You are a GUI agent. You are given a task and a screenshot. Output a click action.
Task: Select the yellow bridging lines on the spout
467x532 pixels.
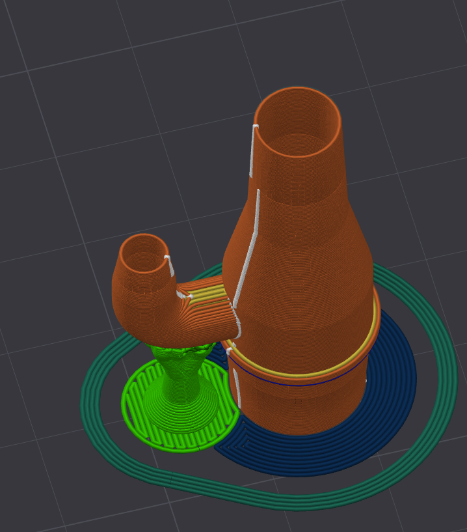pos(209,292)
